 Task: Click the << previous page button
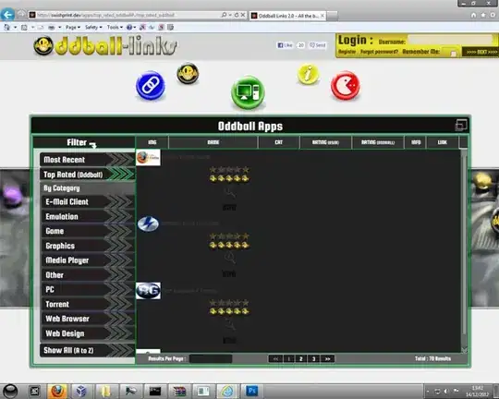pos(275,359)
